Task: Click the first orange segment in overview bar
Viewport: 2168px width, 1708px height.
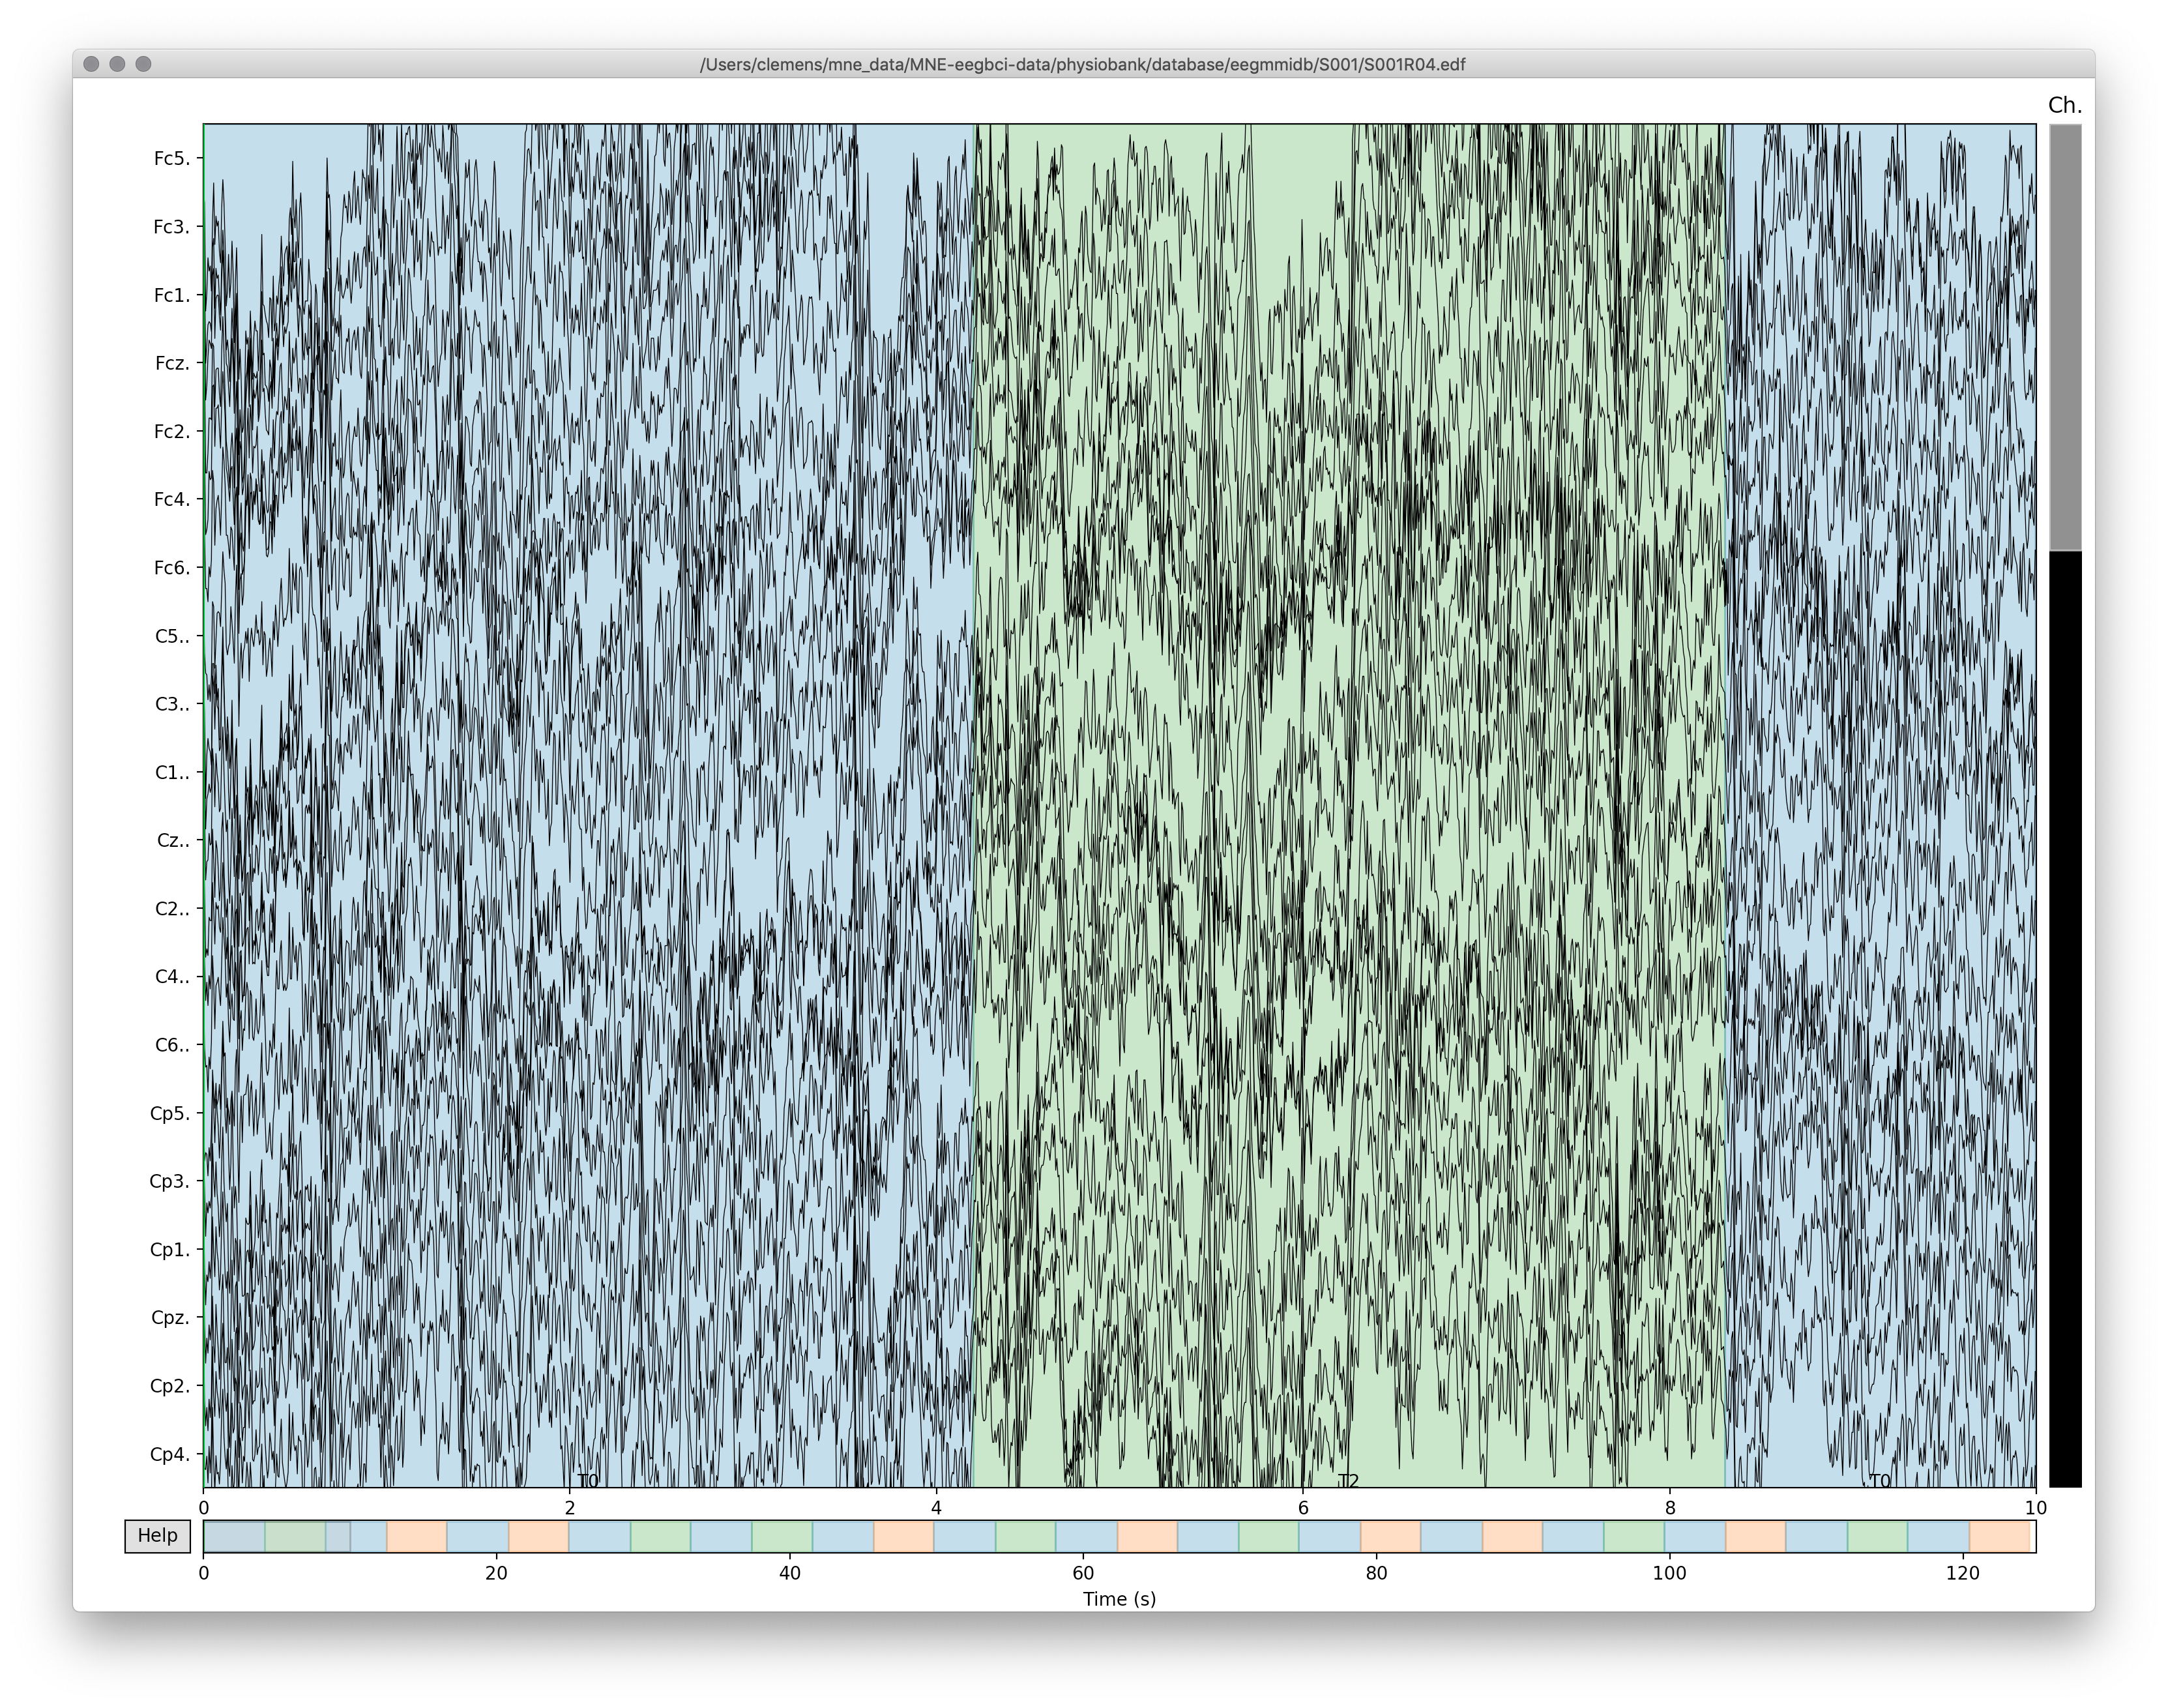Action: pos(416,1536)
